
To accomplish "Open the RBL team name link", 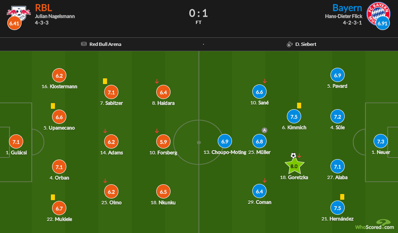I will click(44, 8).
